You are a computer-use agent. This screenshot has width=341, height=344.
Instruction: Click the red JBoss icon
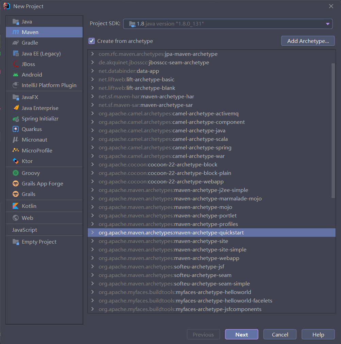click(16, 64)
